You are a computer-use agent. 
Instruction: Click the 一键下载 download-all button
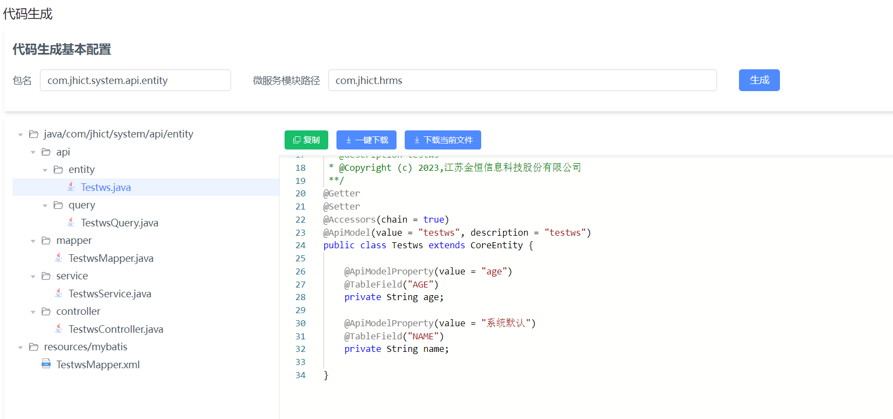tap(366, 140)
